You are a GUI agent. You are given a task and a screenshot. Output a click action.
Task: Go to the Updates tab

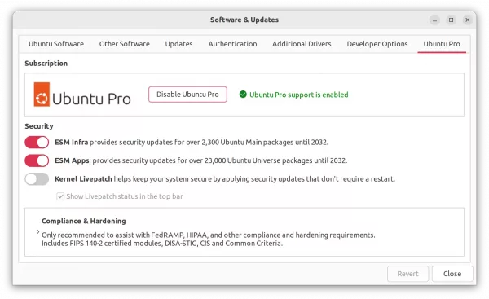[178, 44]
